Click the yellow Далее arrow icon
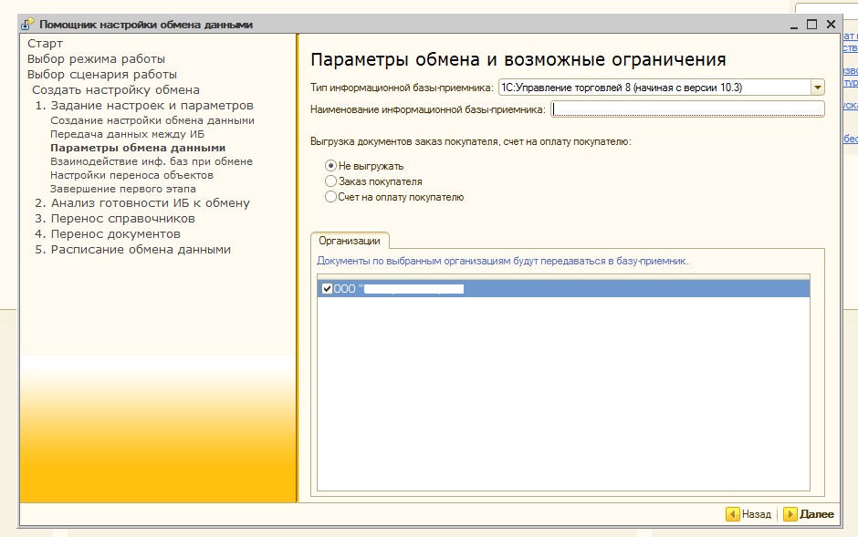This screenshot has width=858, height=537. click(x=790, y=514)
